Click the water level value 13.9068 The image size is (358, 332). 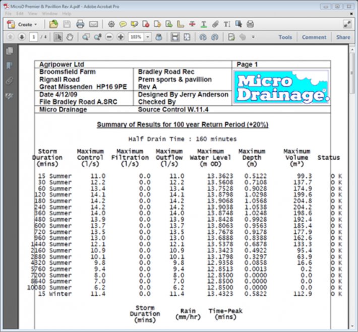[x=220, y=201]
